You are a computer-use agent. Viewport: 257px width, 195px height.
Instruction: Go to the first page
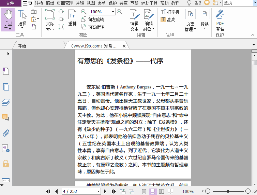(48, 191)
